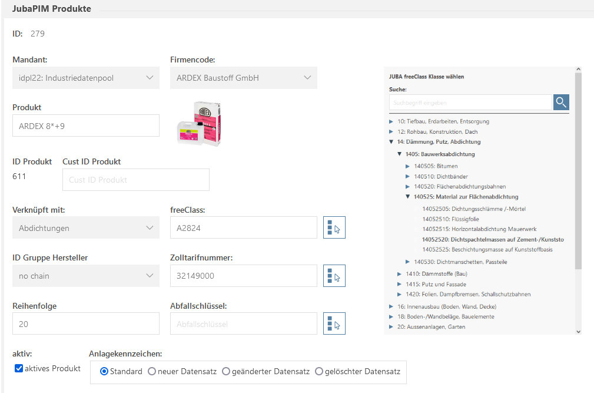The width and height of the screenshot is (594, 393).
Task: Expand the 1410: Dämmstoffe (Bau) node arrow
Action: coord(399,273)
